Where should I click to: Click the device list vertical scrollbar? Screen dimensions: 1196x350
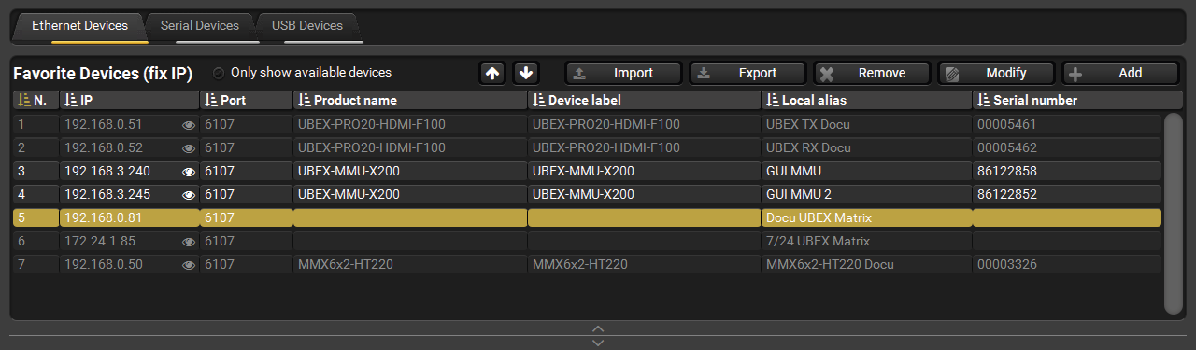click(x=1174, y=214)
